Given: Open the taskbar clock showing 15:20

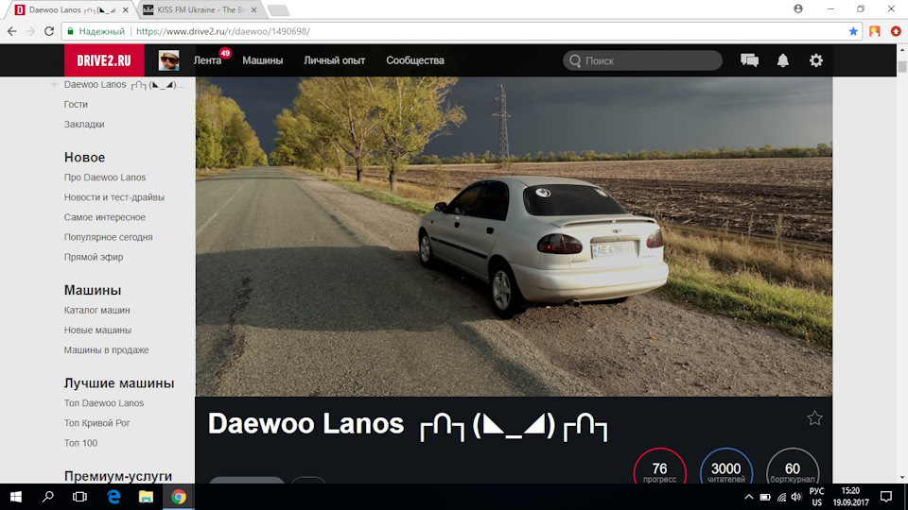Looking at the screenshot, I should pyautogui.click(x=850, y=497).
